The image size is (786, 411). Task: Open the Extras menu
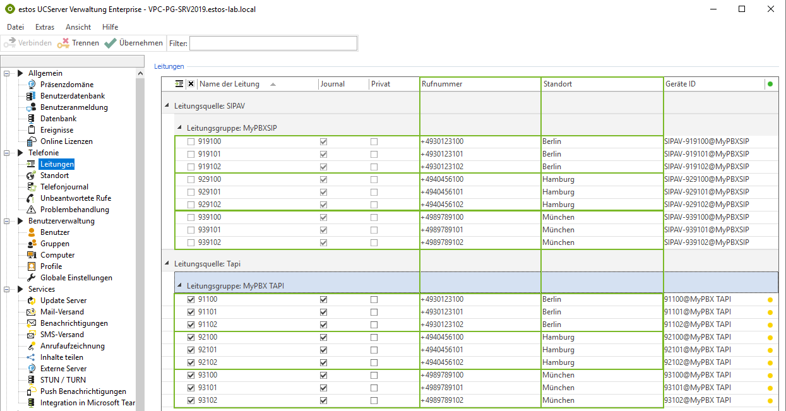45,27
